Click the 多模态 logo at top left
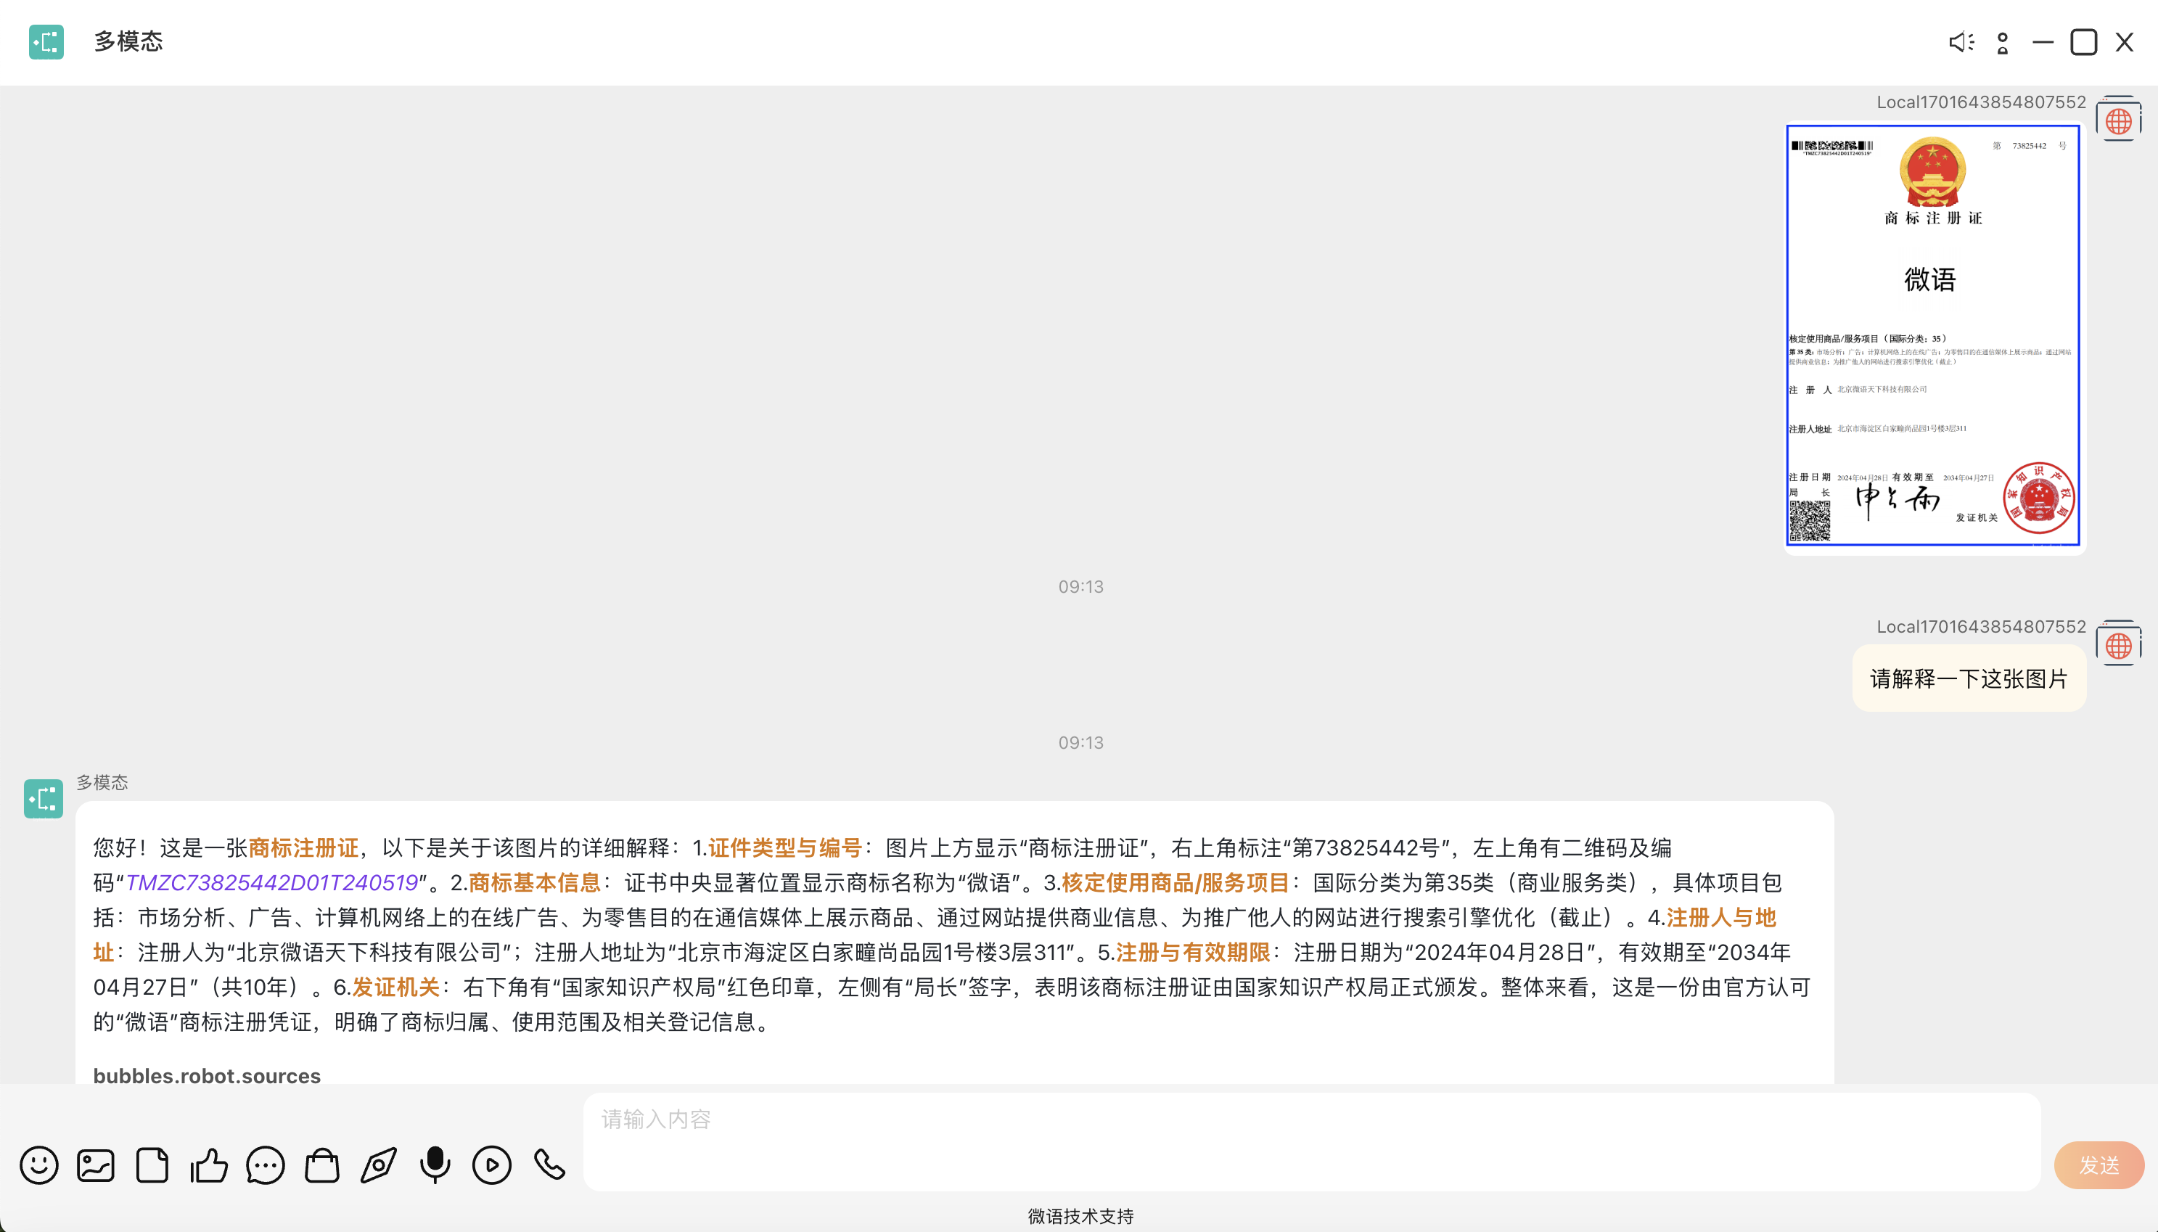This screenshot has height=1232, width=2158. pos(46,41)
